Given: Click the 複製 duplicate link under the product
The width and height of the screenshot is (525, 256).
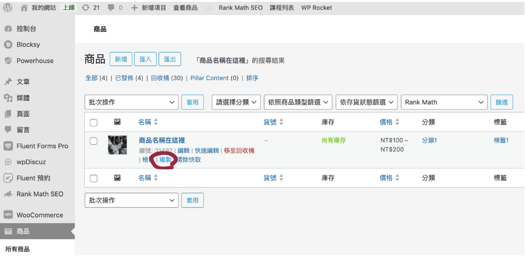Looking at the screenshot, I should tap(165, 160).
